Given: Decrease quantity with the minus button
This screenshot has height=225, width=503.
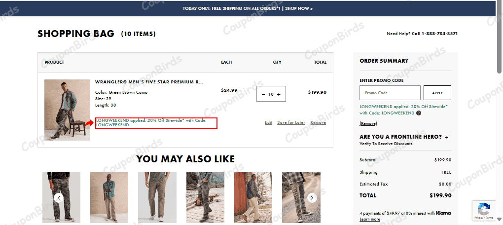Looking at the screenshot, I should pyautogui.click(x=263, y=94).
